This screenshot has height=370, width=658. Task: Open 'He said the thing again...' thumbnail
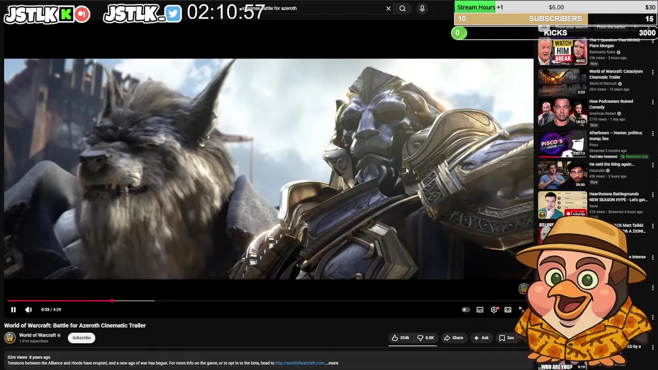pyautogui.click(x=562, y=175)
